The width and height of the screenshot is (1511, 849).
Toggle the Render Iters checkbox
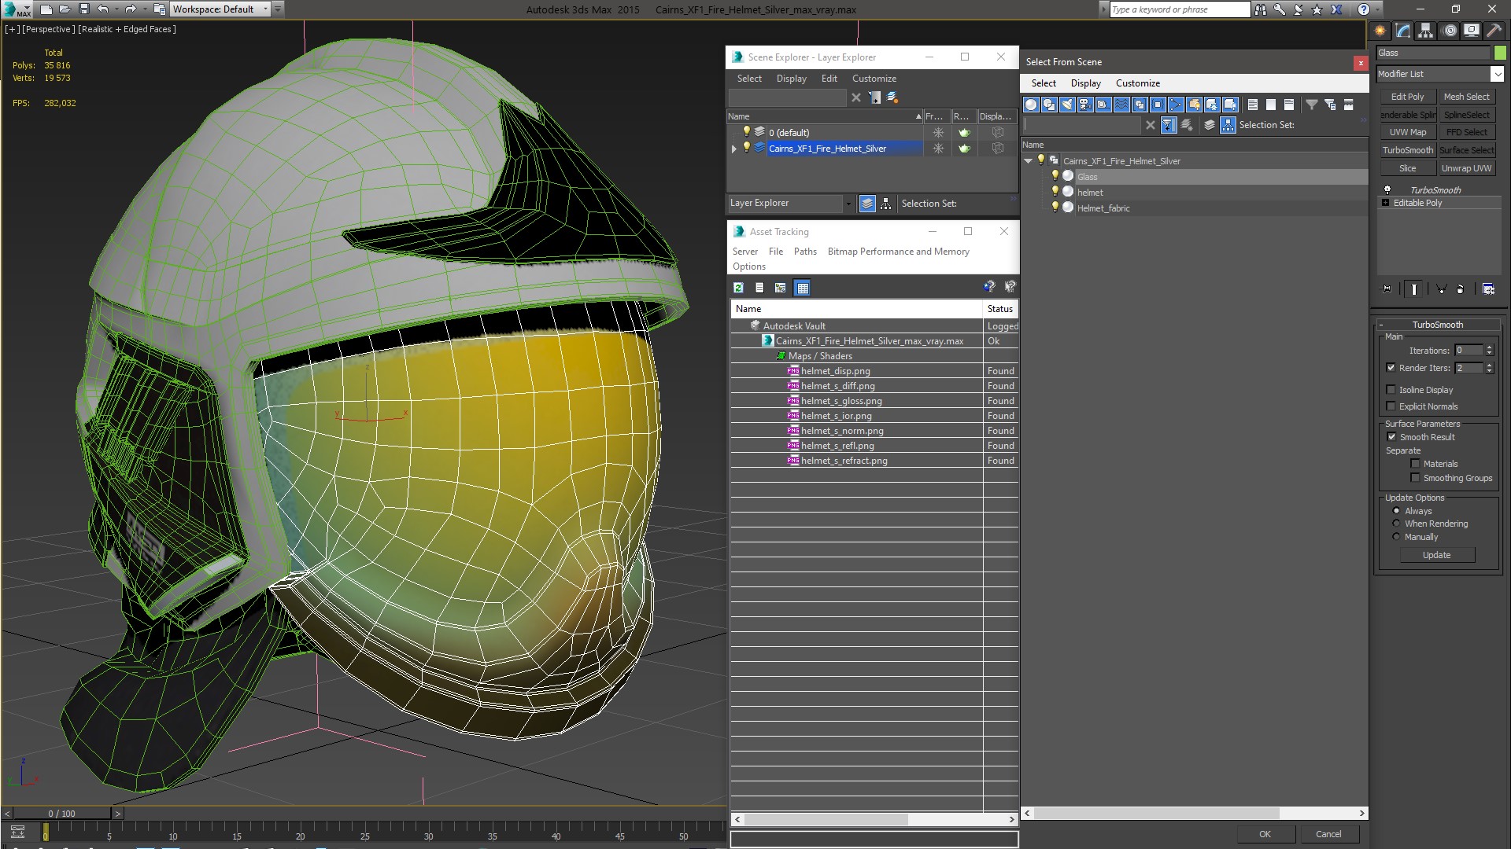[x=1391, y=368]
